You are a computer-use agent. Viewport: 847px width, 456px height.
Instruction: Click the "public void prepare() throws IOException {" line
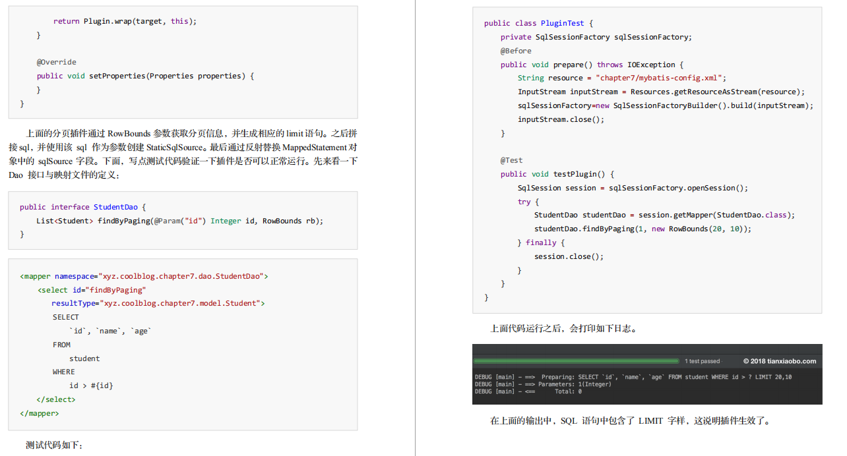tap(592, 65)
